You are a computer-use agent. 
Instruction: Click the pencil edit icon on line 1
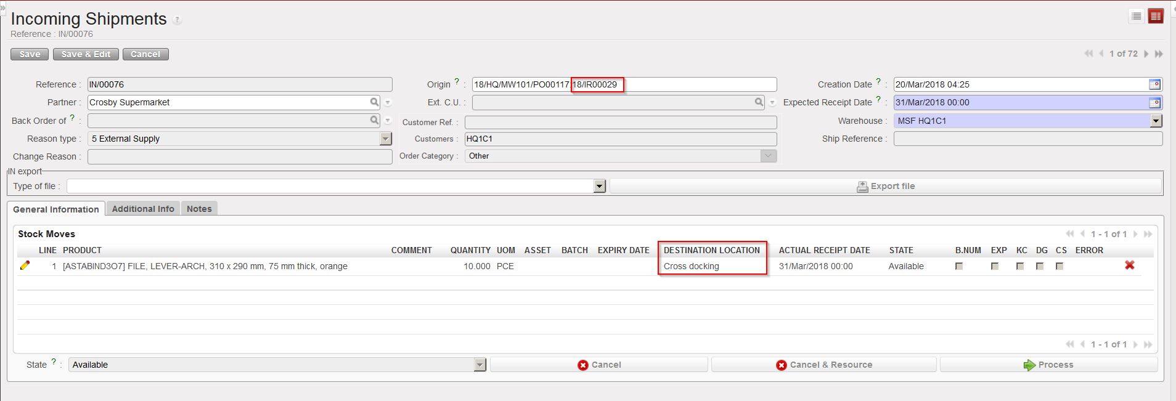tap(25, 265)
